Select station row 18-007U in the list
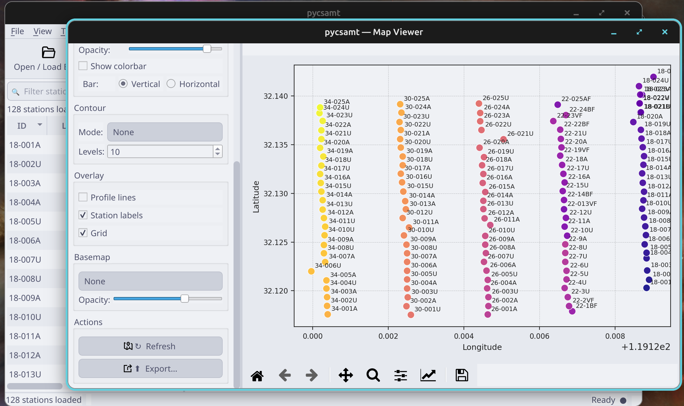Image resolution: width=684 pixels, height=406 pixels. 36,260
